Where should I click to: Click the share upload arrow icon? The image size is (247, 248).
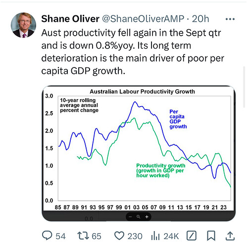230,236
